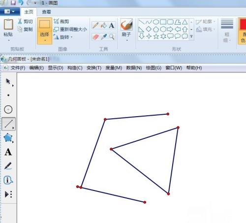
Task: Select the Arrow selection tool in Sketchpad
Action: (8, 82)
